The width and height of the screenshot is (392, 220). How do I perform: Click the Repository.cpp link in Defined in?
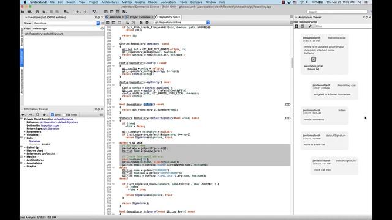(x=50, y=125)
